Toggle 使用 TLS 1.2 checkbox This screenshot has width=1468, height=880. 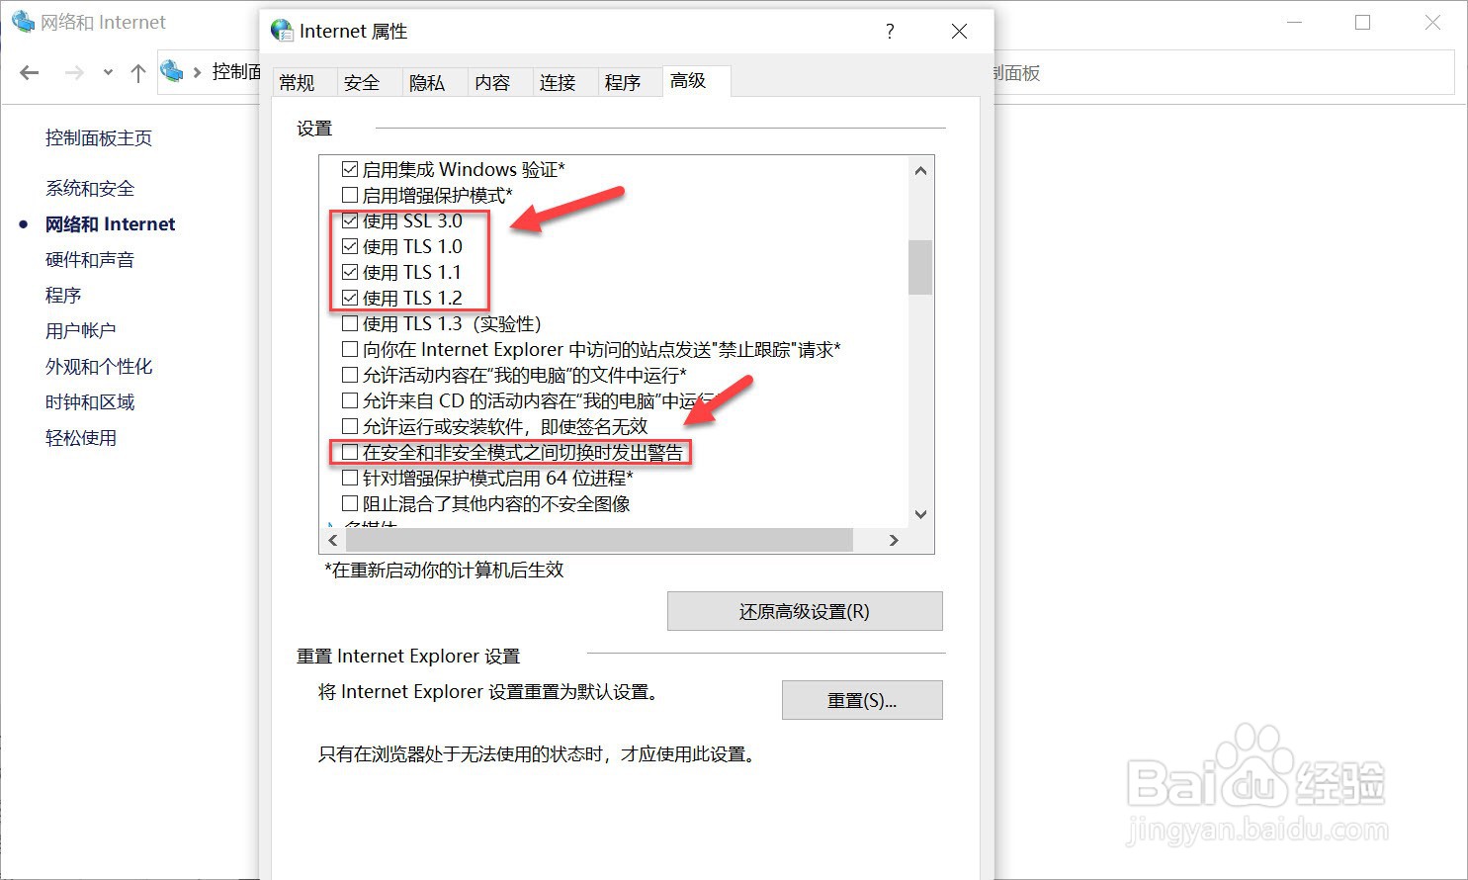pyautogui.click(x=350, y=298)
